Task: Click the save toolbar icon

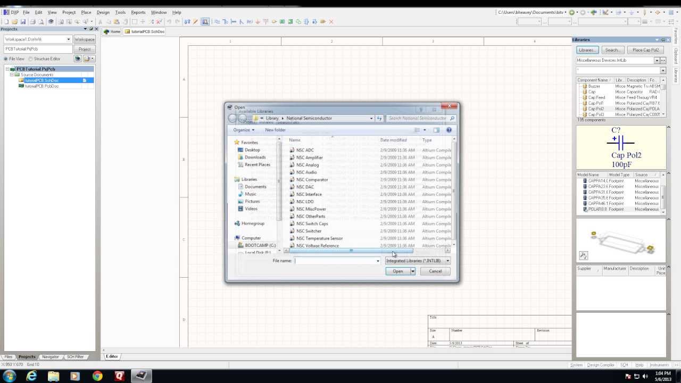Action: click(x=23, y=22)
